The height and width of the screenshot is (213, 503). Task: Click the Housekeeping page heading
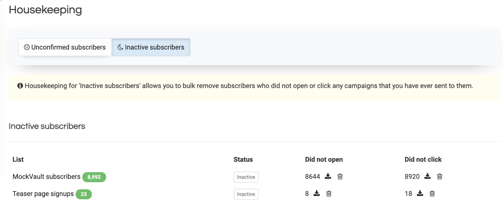(45, 10)
